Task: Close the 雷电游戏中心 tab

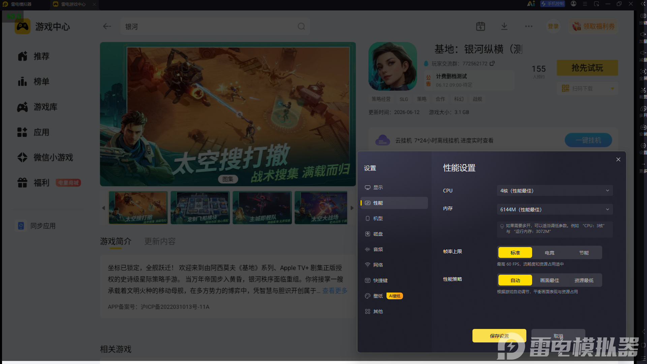Action: (x=94, y=4)
